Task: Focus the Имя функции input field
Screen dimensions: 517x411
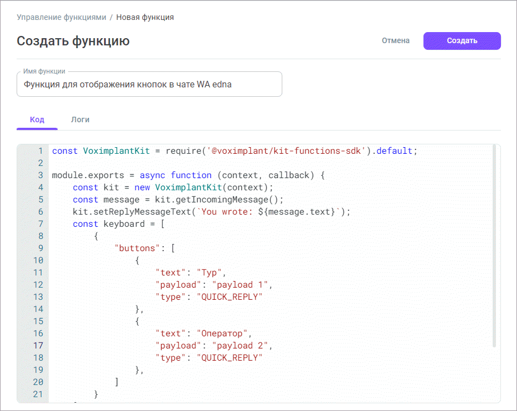Action: pyautogui.click(x=149, y=85)
